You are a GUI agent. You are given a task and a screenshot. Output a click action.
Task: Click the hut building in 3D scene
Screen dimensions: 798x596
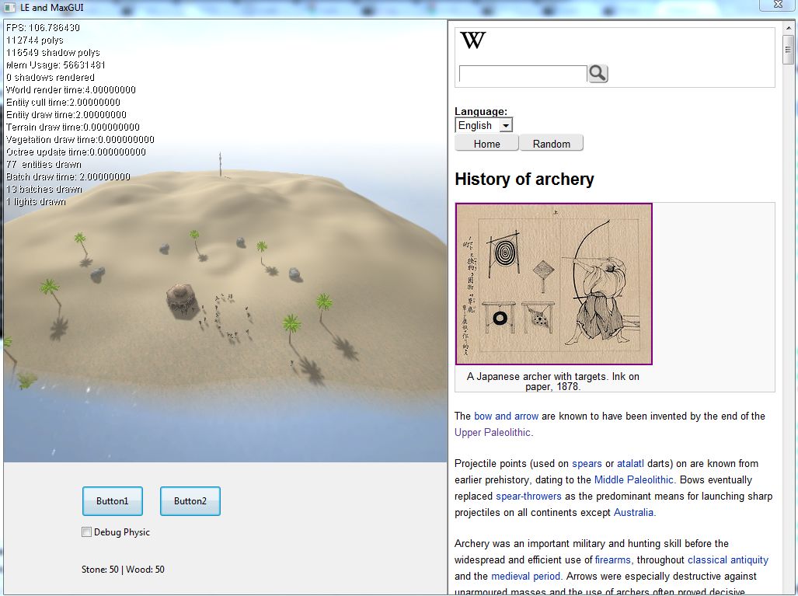click(180, 298)
